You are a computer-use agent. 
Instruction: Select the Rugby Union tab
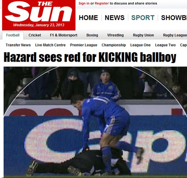pyautogui.click(x=143, y=35)
